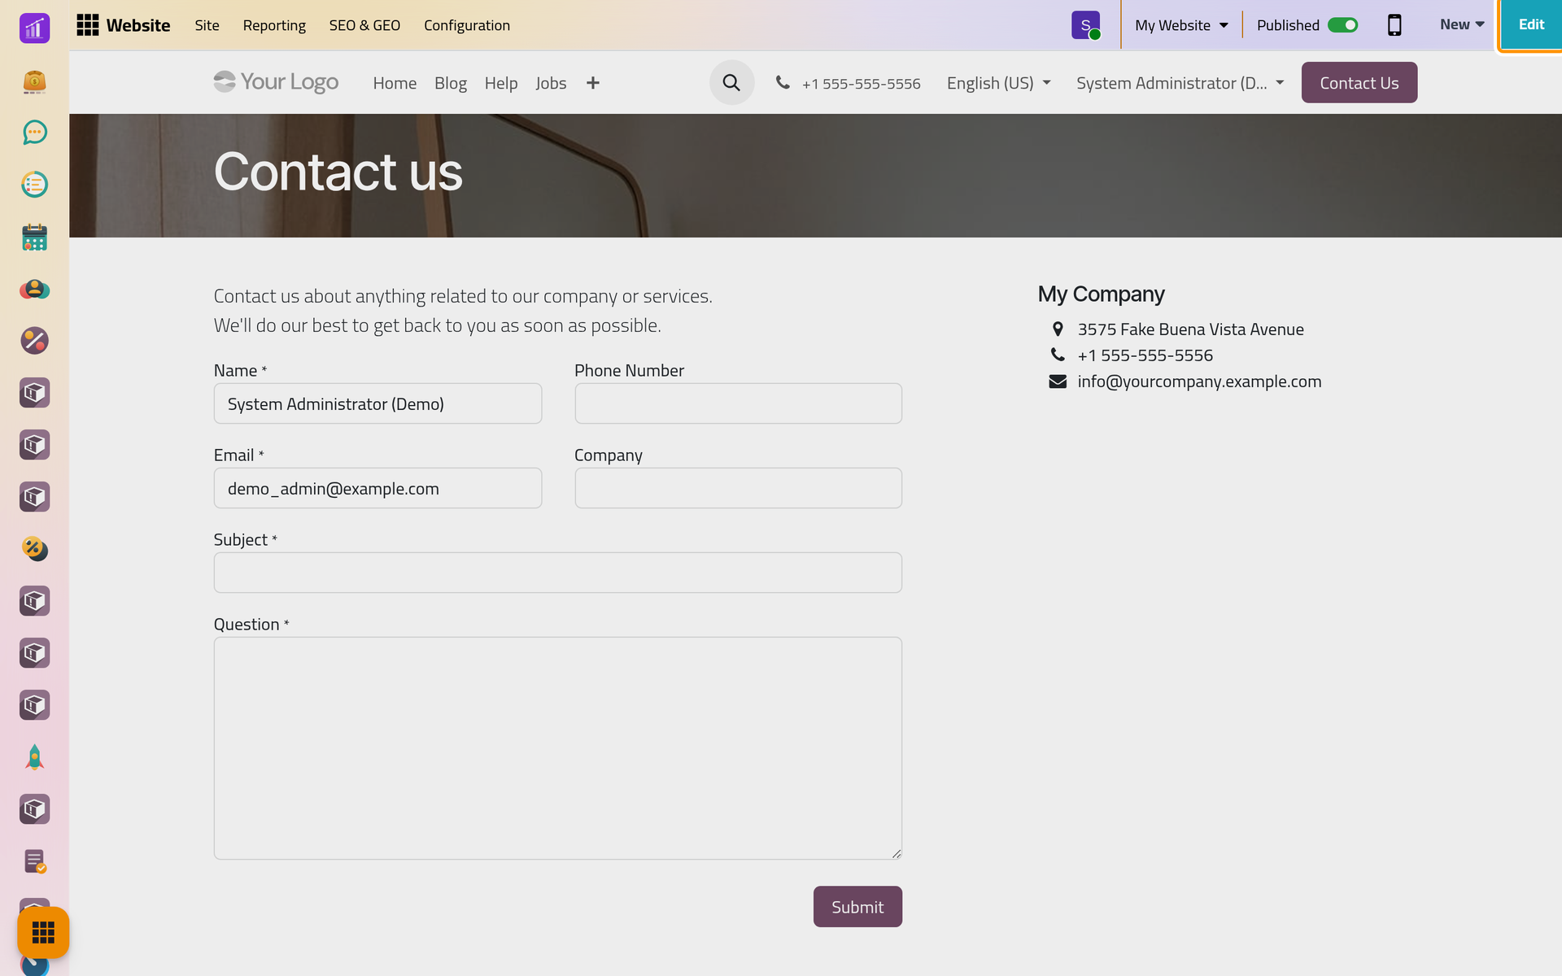
Task: Open the money bag app in sidebar
Action: (34, 81)
